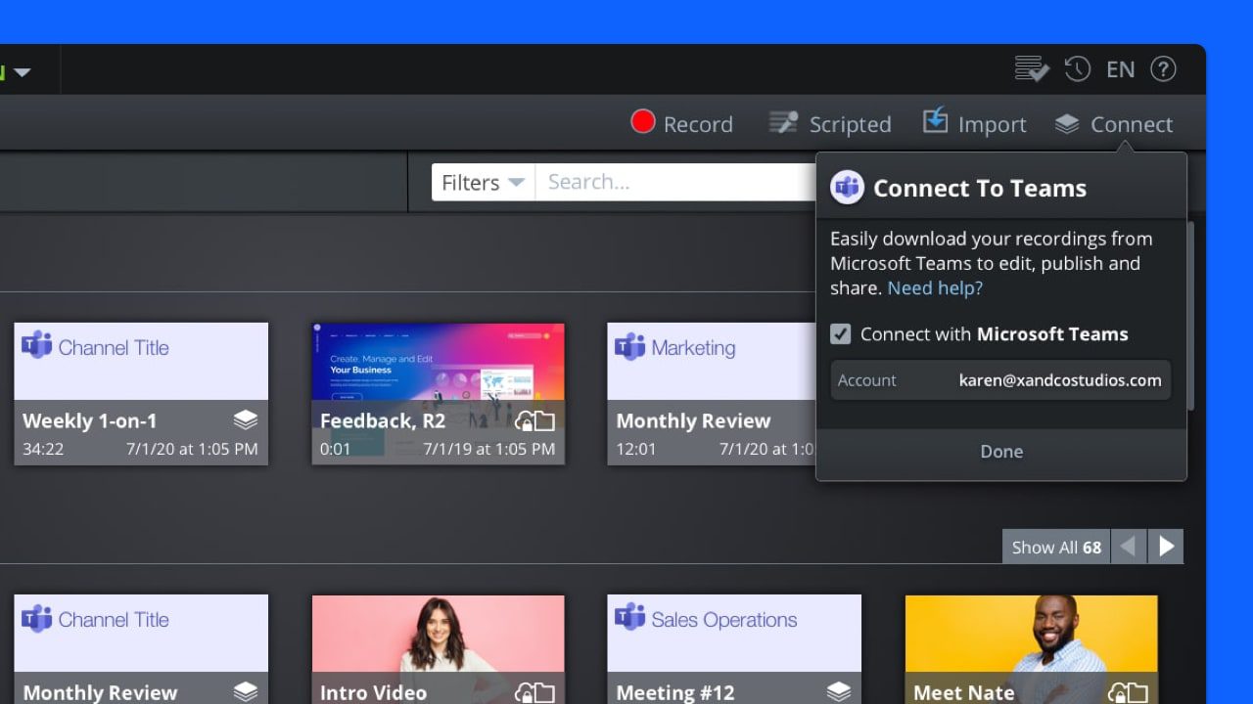Click the vertical scrollbar beside popup
The image size is (1253, 704).
(1190, 316)
